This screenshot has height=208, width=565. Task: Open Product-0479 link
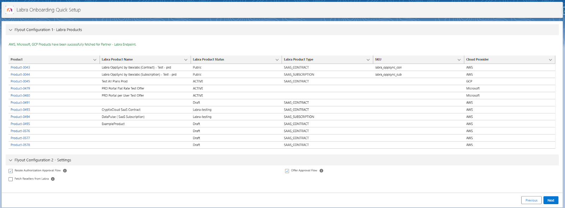click(20, 88)
